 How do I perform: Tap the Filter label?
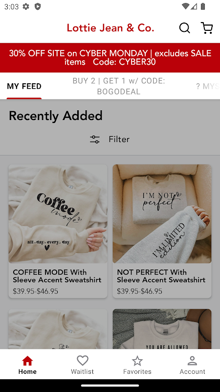(x=119, y=139)
